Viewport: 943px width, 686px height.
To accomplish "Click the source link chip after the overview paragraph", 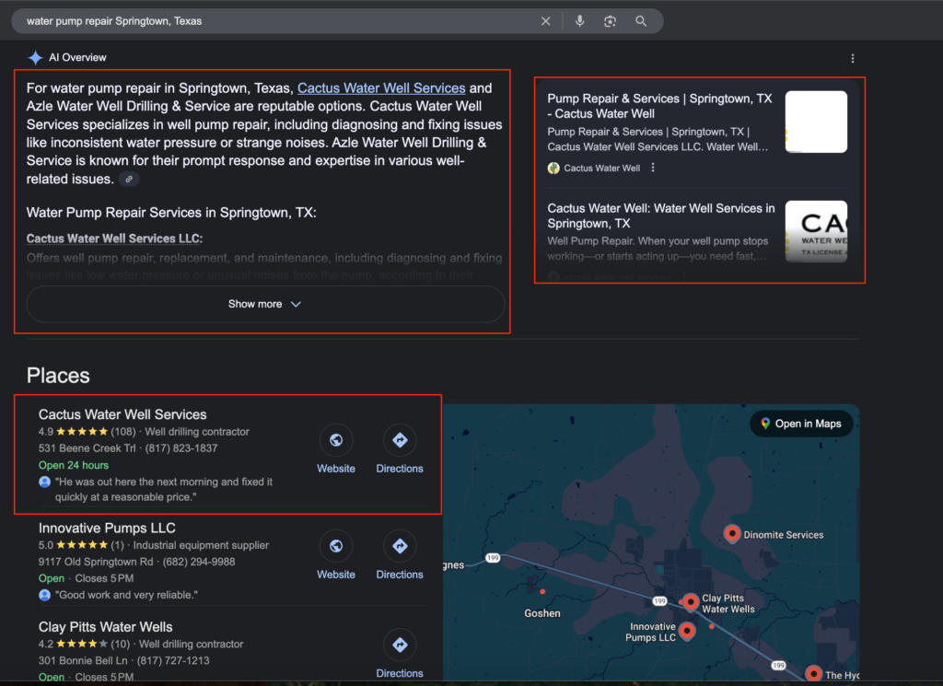I will click(x=129, y=180).
